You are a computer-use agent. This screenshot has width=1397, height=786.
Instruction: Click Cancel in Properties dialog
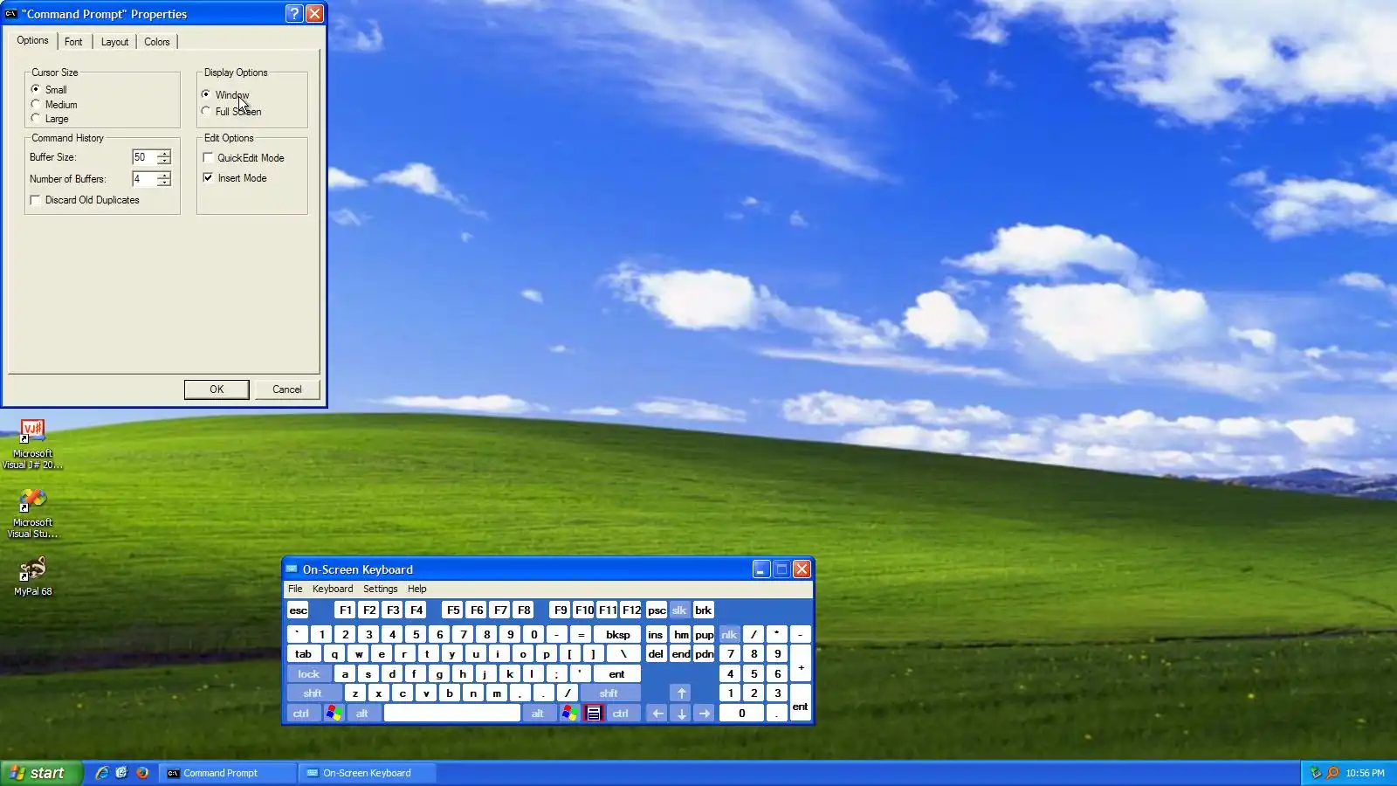coord(287,390)
